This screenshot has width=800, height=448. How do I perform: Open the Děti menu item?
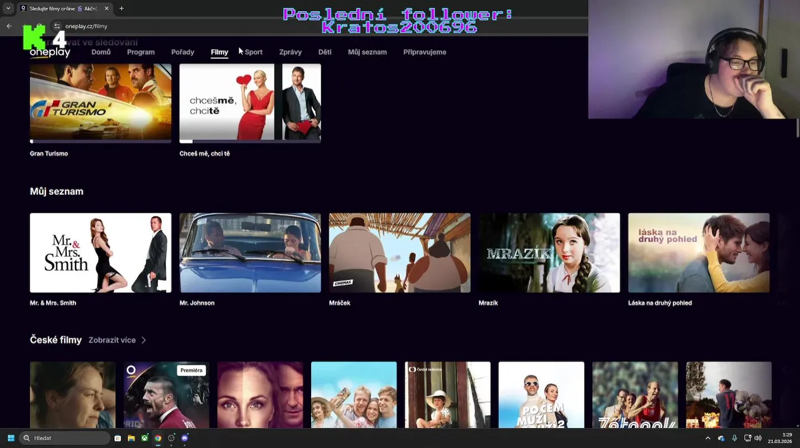tap(325, 52)
